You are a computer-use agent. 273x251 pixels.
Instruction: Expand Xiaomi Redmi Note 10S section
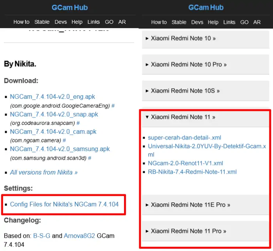[x=206, y=91]
